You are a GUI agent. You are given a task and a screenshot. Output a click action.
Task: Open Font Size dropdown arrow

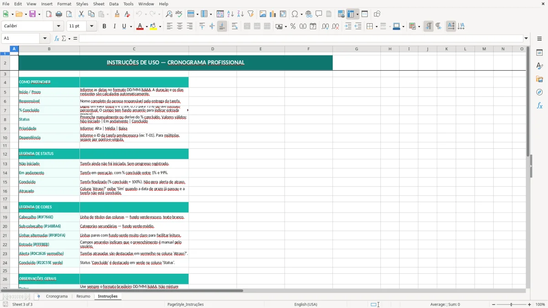tap(92, 26)
